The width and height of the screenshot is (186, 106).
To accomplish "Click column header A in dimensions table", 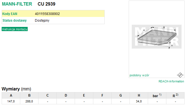I will 11,95.
